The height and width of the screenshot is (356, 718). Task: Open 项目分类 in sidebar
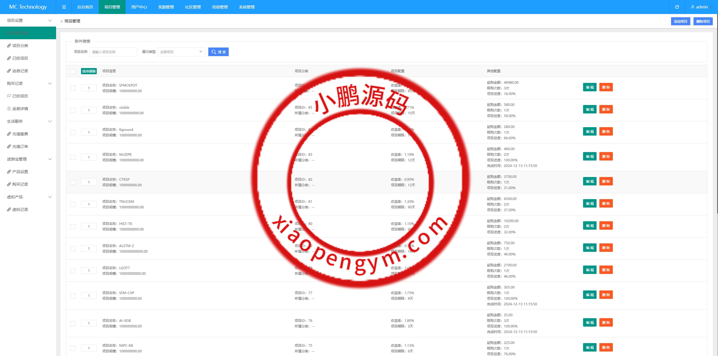pos(28,46)
